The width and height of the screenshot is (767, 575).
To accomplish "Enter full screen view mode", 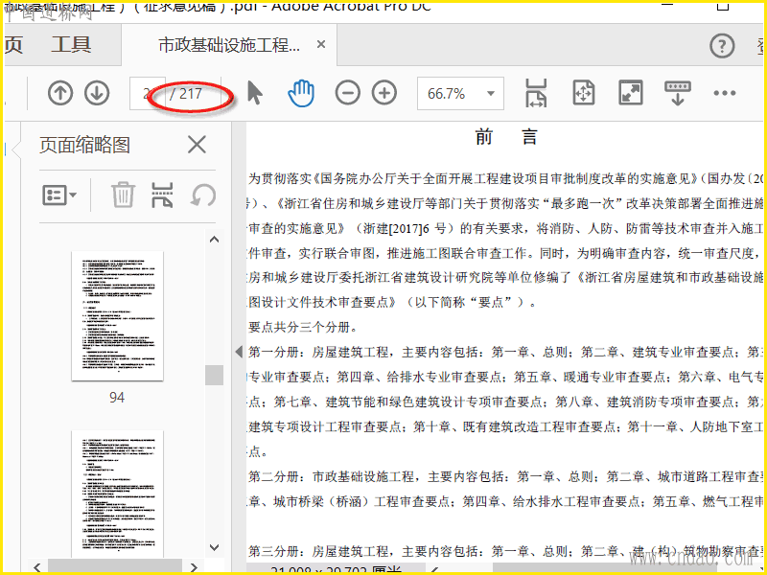I will (x=631, y=93).
